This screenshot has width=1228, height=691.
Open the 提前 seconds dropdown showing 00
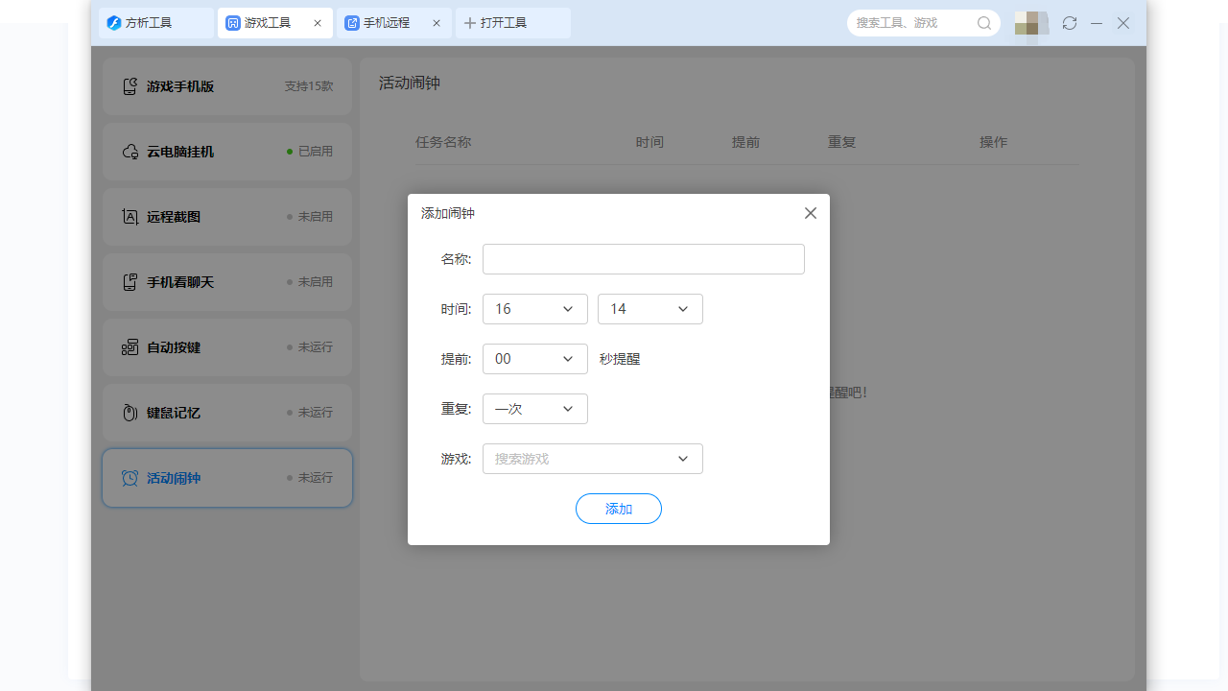[x=534, y=358]
